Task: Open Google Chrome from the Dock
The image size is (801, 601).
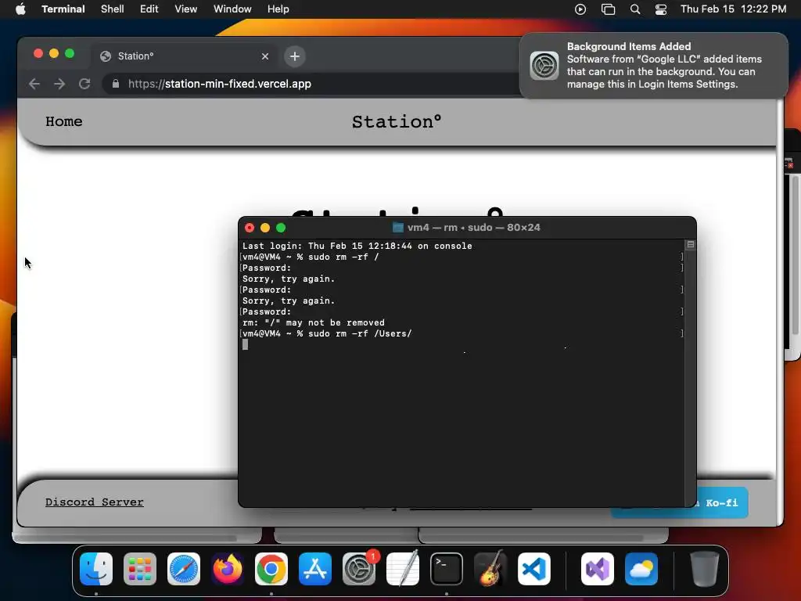Action: click(x=271, y=569)
